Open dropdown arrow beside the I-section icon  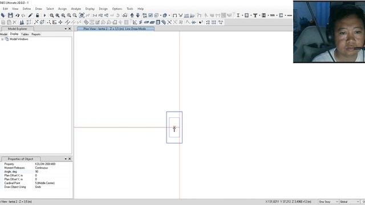(242, 15)
